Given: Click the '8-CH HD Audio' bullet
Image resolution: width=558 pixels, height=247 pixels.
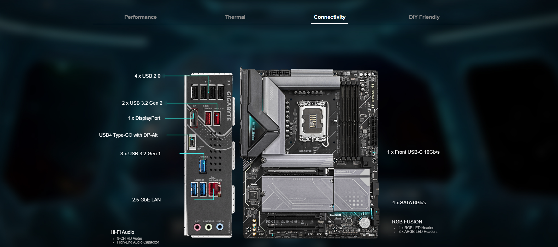Looking at the screenshot, I should (x=130, y=239).
